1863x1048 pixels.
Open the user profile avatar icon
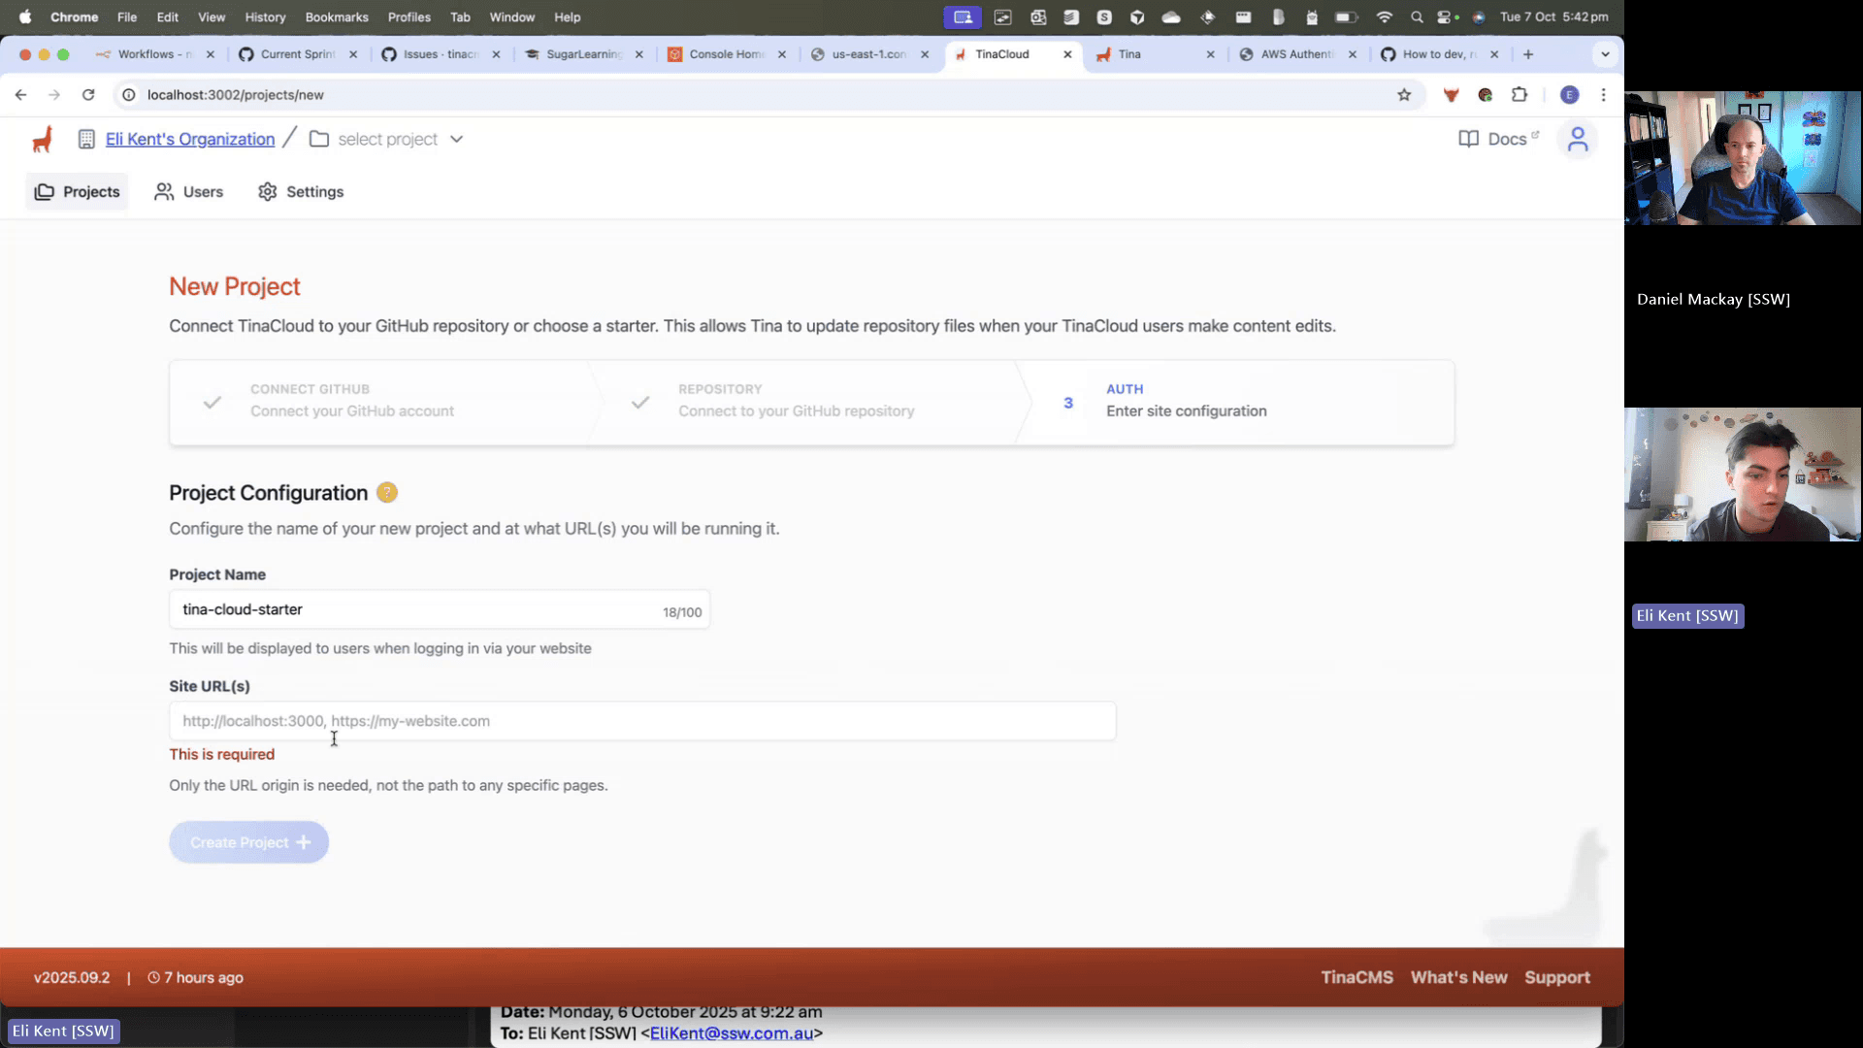(x=1578, y=140)
